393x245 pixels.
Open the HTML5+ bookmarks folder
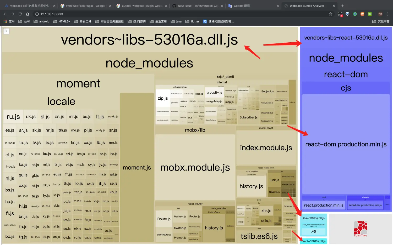tap(62, 21)
